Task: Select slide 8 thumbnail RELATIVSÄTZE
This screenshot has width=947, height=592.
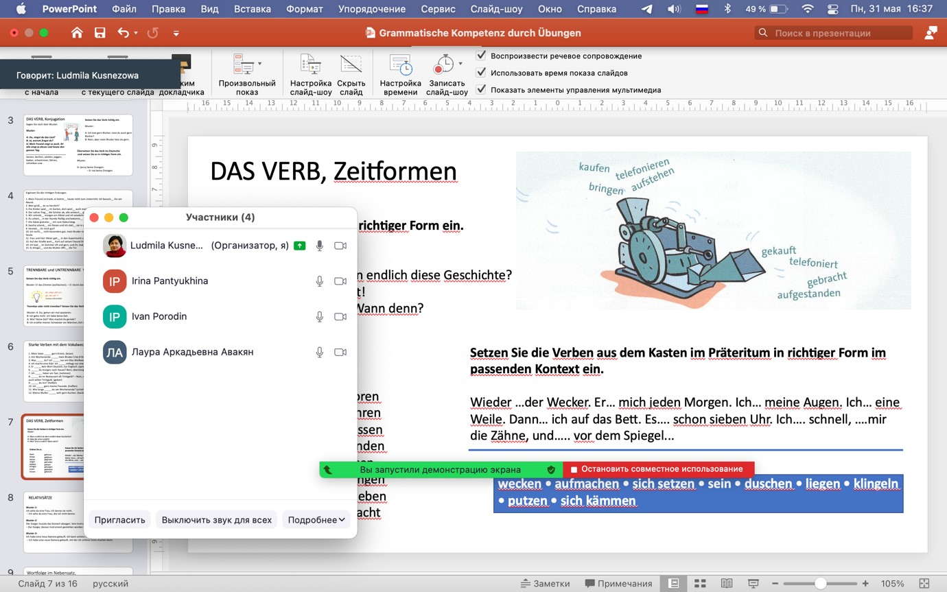Action: (78, 522)
